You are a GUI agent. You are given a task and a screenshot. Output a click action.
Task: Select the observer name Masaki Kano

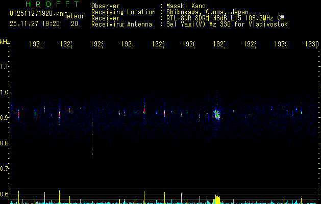click(x=186, y=6)
